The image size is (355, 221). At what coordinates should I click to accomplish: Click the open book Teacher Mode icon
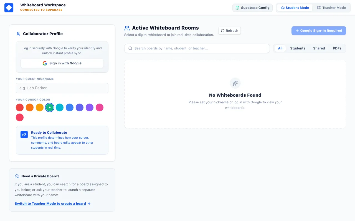(x=319, y=8)
